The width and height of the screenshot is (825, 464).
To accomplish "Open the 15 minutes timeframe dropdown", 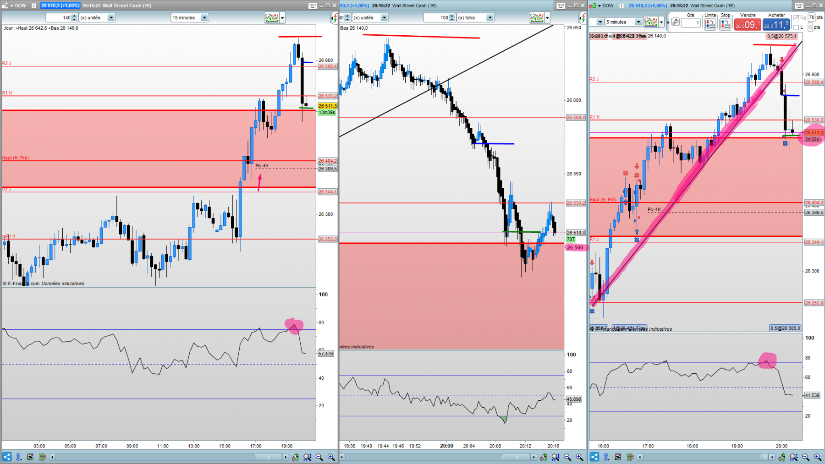I will 204,18.
